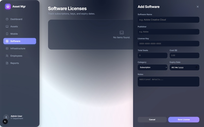204x127 pixels.
Task: Click the Save License button
Action: coord(184,119)
